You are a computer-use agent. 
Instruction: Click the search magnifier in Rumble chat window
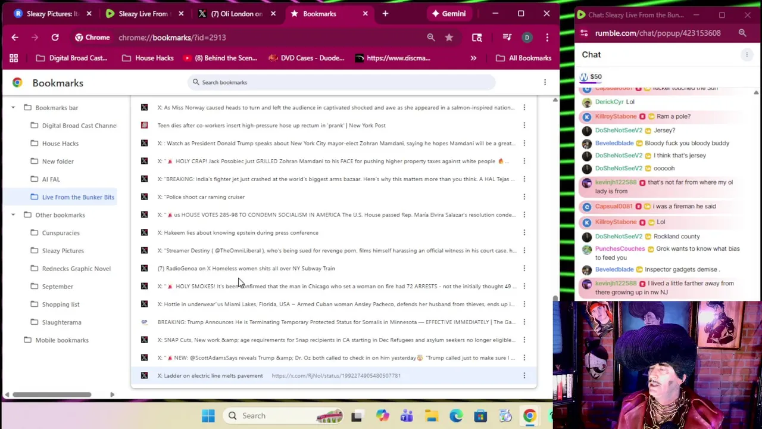tap(742, 33)
